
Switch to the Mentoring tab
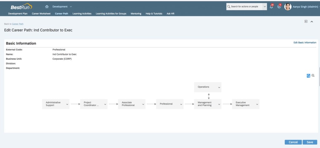pyautogui.click(x=136, y=14)
